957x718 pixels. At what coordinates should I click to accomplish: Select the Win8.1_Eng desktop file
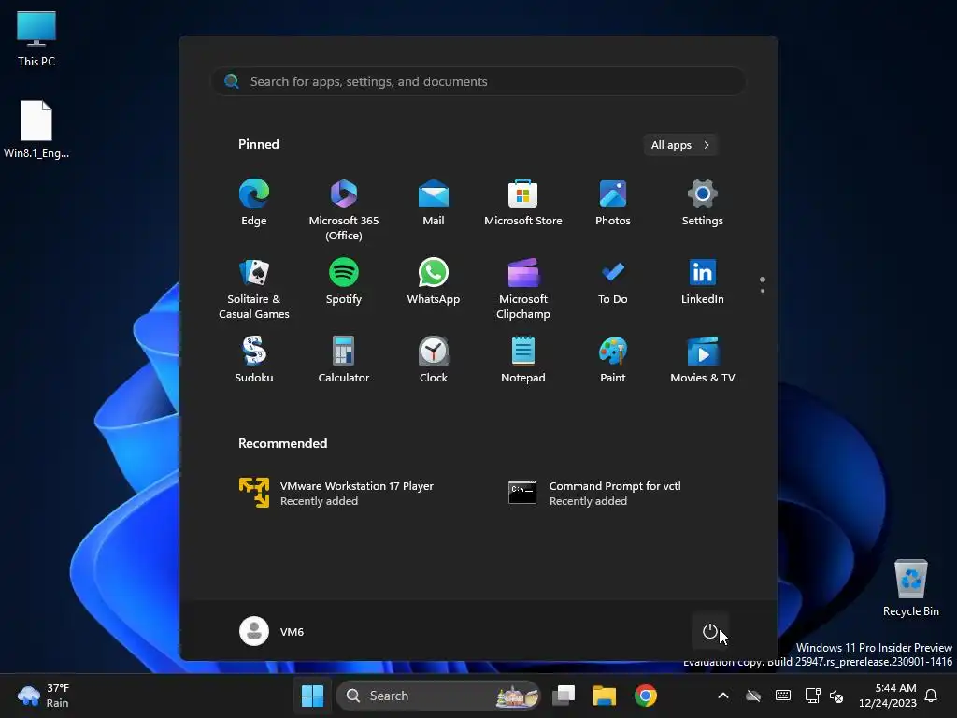point(36,129)
